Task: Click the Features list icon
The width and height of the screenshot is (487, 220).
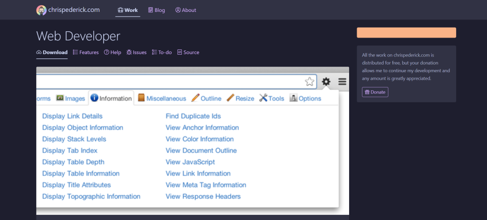Action: point(75,52)
